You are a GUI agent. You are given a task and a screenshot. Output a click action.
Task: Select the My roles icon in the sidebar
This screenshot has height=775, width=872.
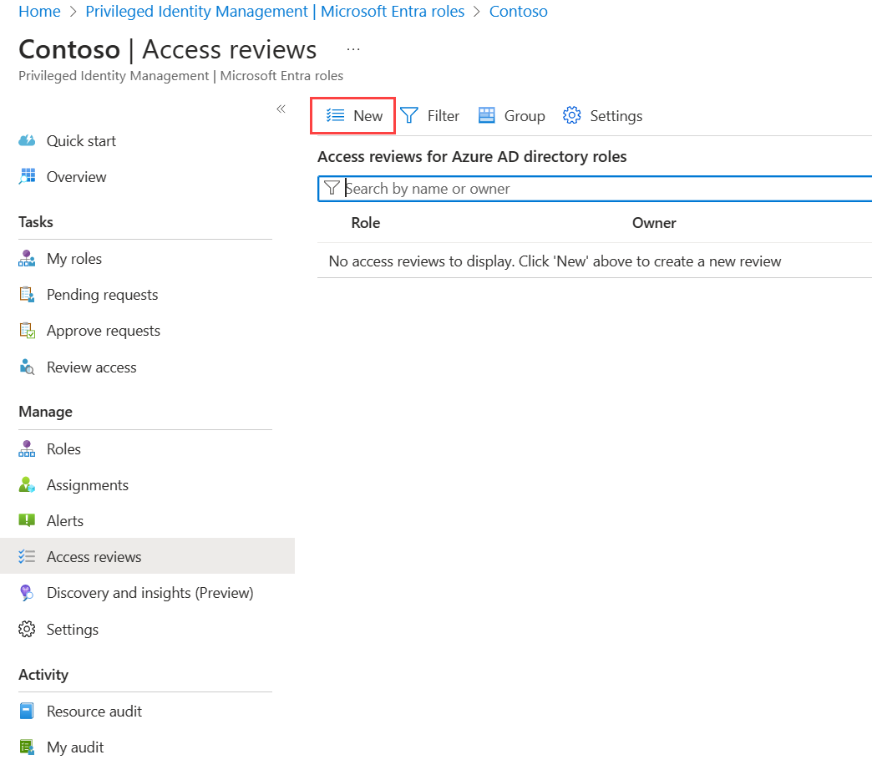point(28,258)
